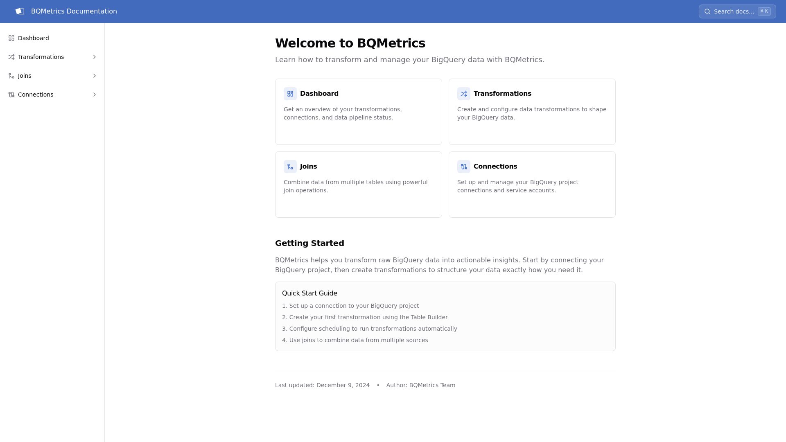Image resolution: width=786 pixels, height=442 pixels.
Task: Click the Dashboard card description text
Action: (x=343, y=113)
